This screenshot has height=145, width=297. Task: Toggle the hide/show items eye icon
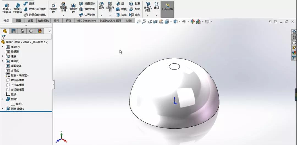(184, 22)
